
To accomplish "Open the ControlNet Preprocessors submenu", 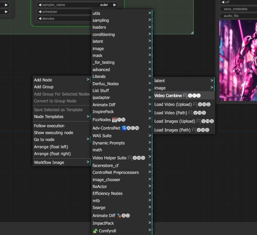I will 122,172.
